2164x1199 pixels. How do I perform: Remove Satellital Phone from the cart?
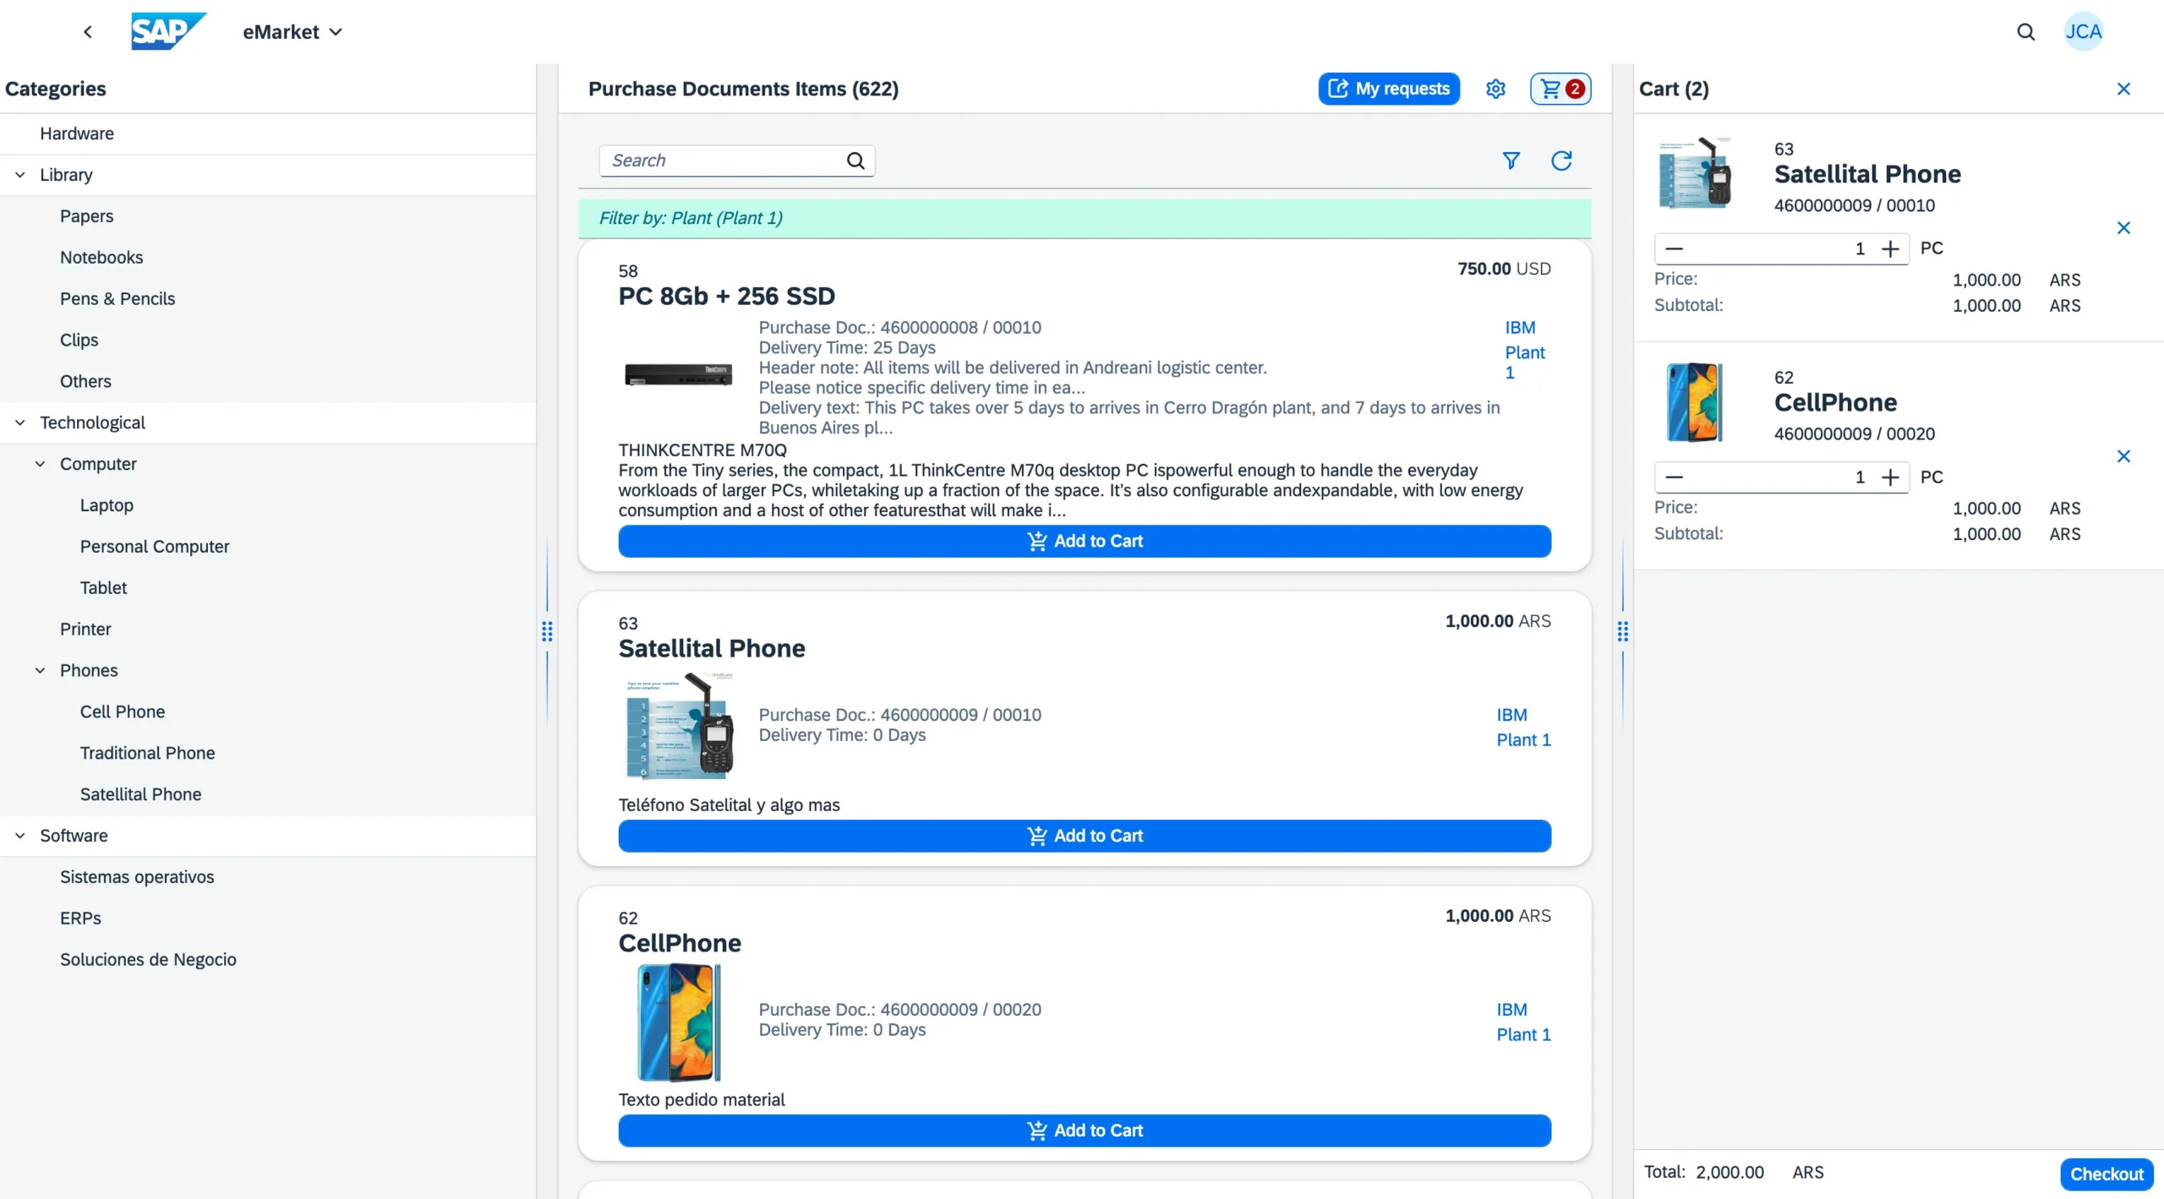point(2124,227)
